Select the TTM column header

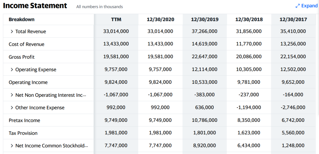point(116,19)
